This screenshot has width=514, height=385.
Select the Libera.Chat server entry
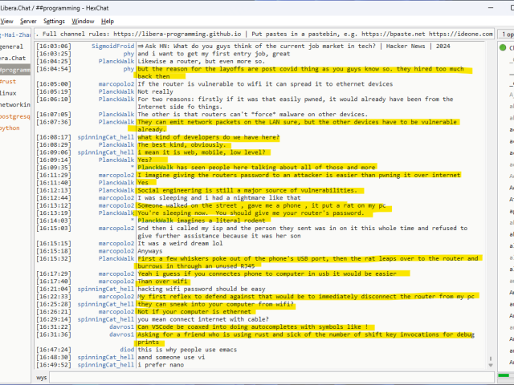pyautogui.click(x=11, y=59)
